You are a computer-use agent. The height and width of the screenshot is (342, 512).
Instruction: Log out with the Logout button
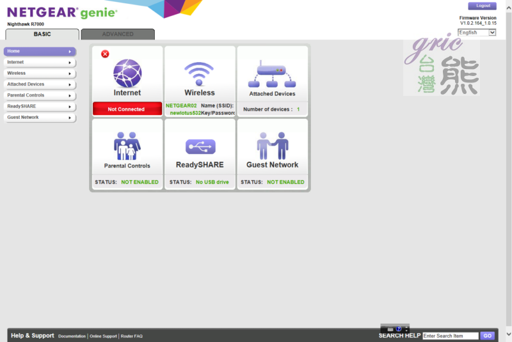482,6
